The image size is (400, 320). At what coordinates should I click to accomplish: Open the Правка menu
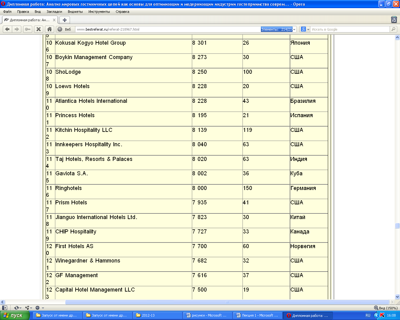[23, 12]
